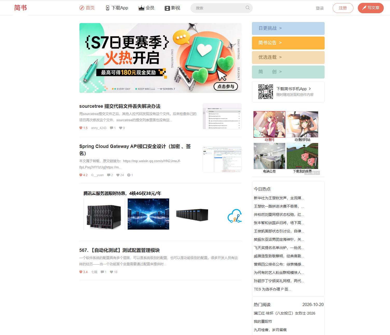Open the Spring Cloud Gateway API article title
The width and height of the screenshot is (390, 335).
click(135, 150)
